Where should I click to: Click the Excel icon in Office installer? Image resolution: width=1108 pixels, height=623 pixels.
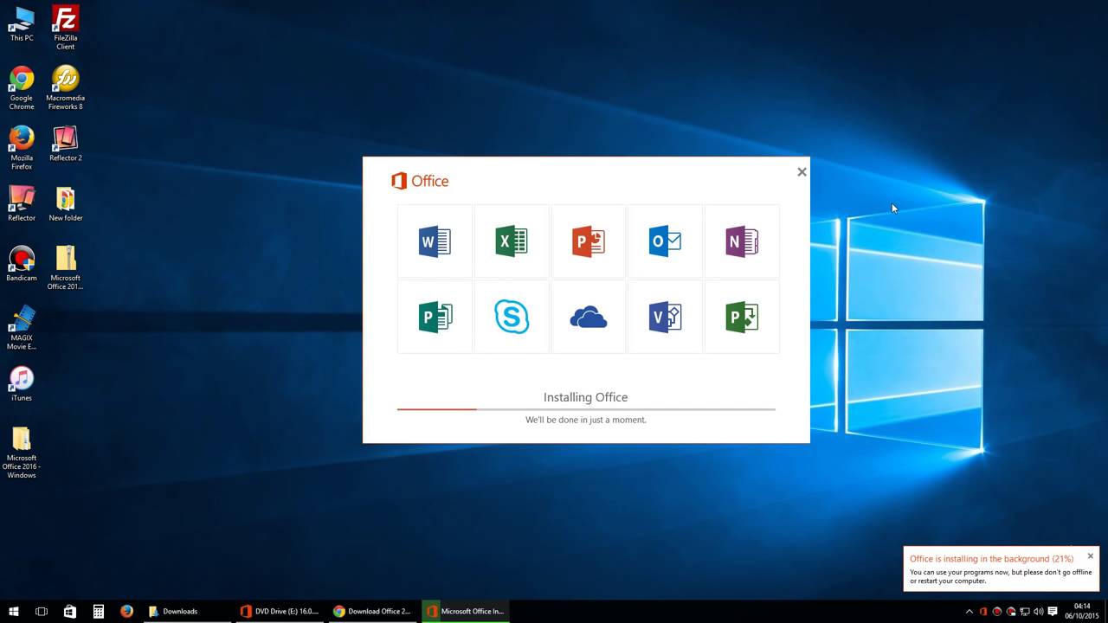[512, 241]
